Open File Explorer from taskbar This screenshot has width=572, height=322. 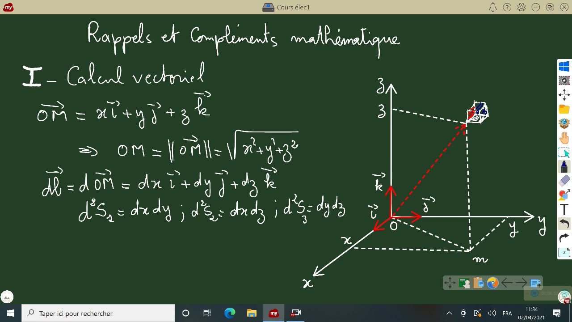point(252,313)
